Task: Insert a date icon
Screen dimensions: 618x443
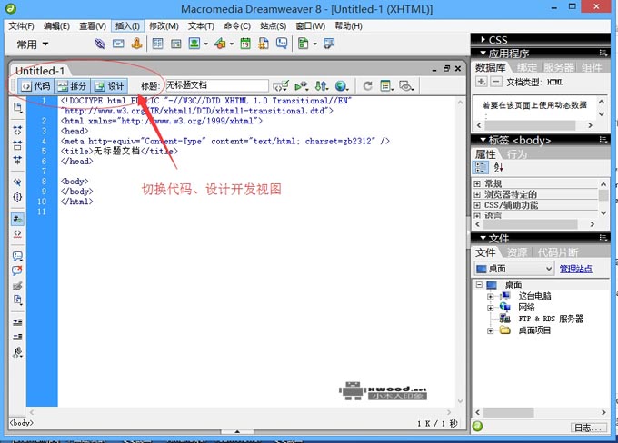Action: pos(245,44)
